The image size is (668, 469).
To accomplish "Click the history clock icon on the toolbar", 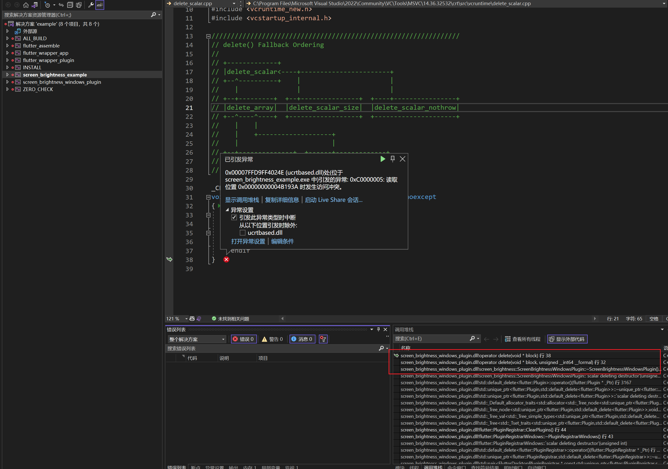I will pyautogui.click(x=47, y=5).
